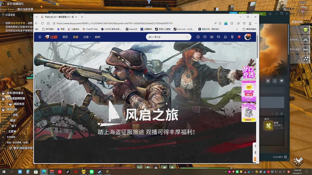The width and height of the screenshot is (312, 175).
Task: Click the search magnifier icon in Douyu
Action: 187,37
